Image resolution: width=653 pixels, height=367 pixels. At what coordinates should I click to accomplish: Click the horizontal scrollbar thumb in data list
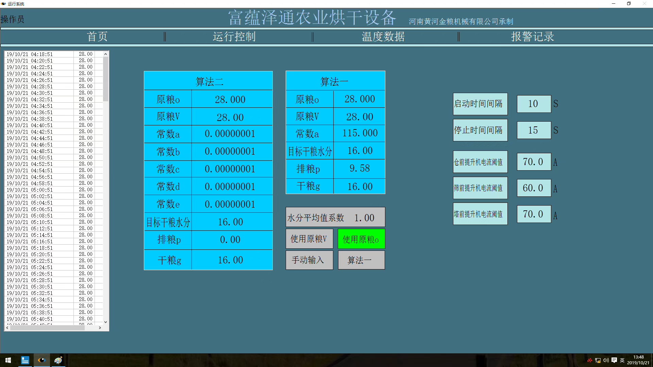[47, 328]
